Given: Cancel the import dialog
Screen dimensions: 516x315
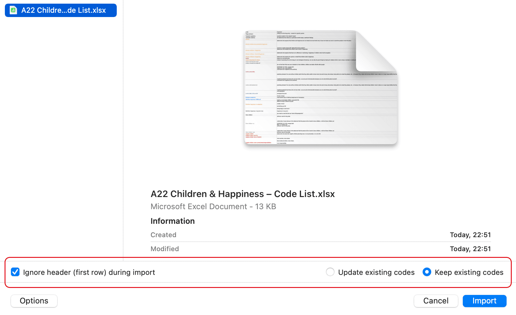Looking at the screenshot, I should (436, 301).
